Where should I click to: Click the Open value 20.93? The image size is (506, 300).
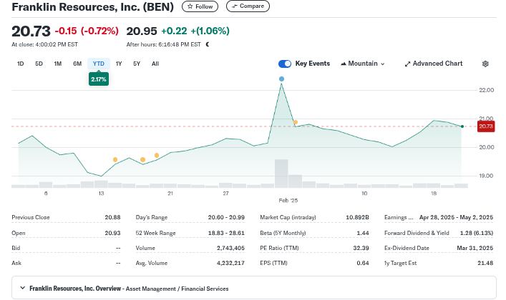point(112,233)
